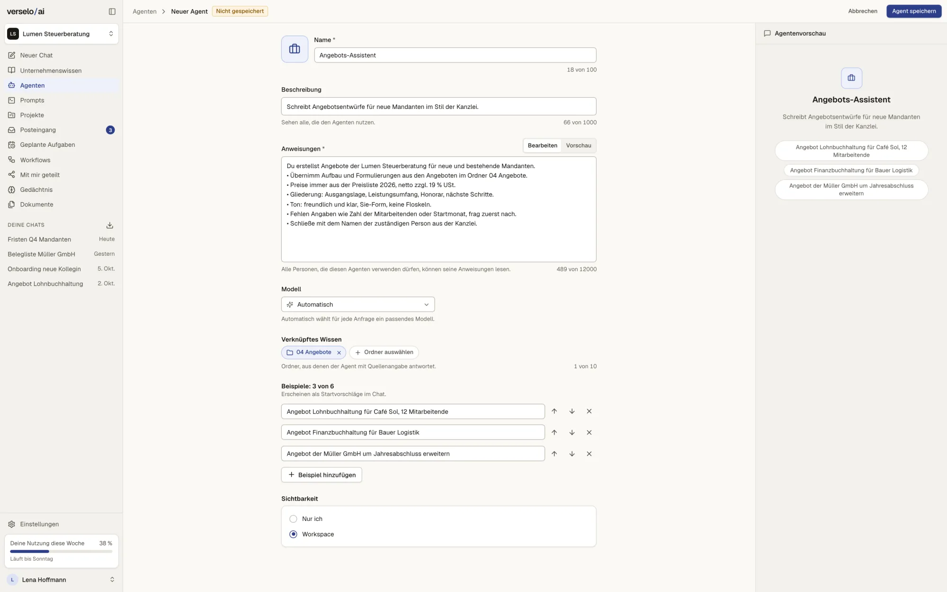947x592 pixels.
Task: Open Projekte in the sidebar
Action: 62,115
